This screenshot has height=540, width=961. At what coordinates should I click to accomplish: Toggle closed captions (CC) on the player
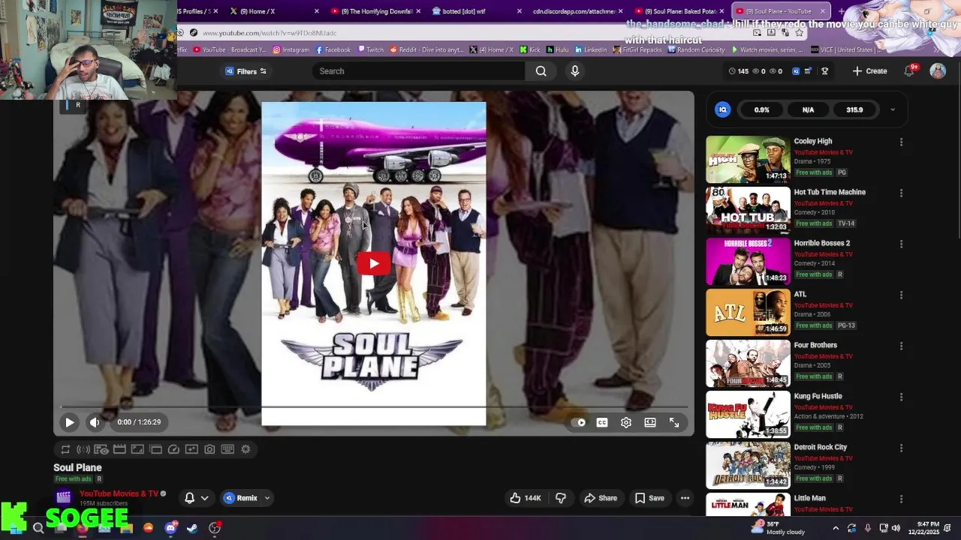(602, 422)
